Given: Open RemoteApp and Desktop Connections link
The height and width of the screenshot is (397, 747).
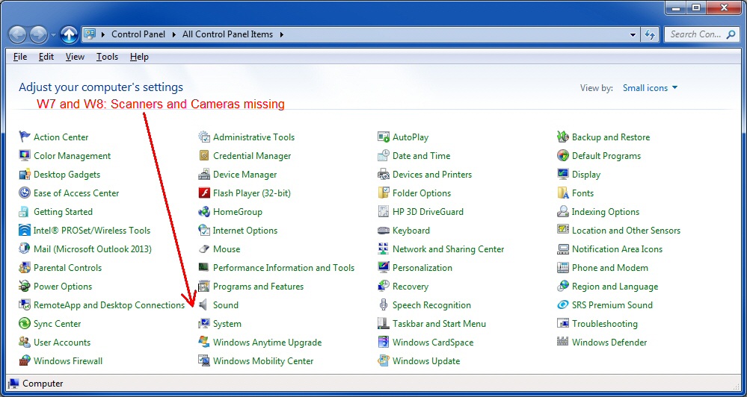Looking at the screenshot, I should click(x=109, y=304).
